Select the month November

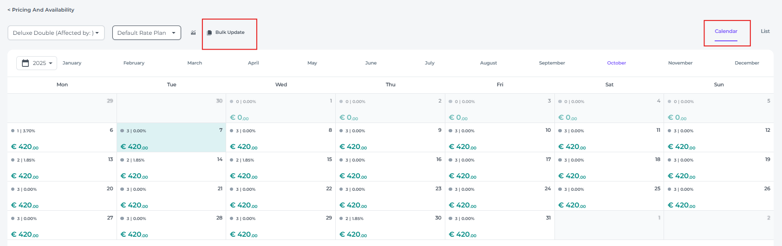pos(680,63)
